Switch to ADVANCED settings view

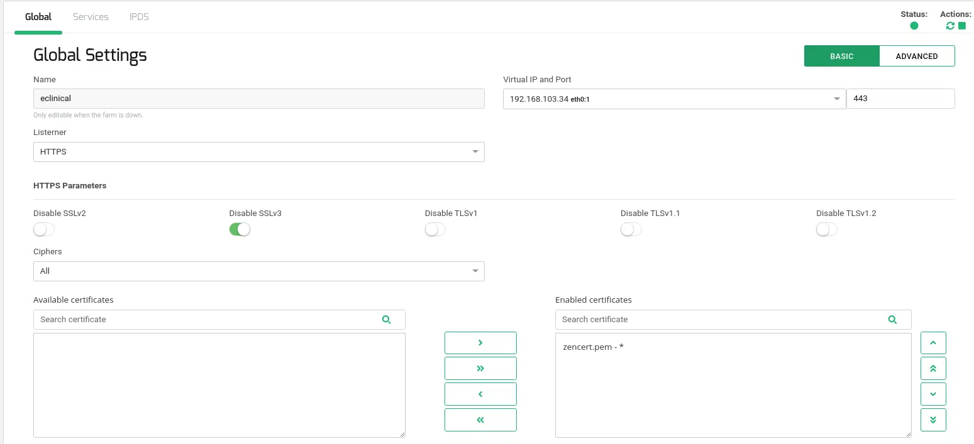916,56
